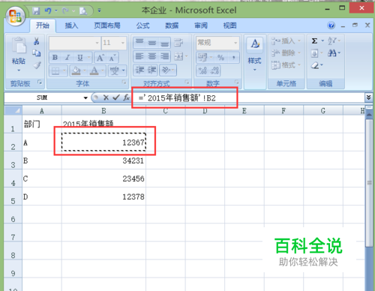Switch to the 审阅 tab
Screen dimensions: 375x291
201,25
